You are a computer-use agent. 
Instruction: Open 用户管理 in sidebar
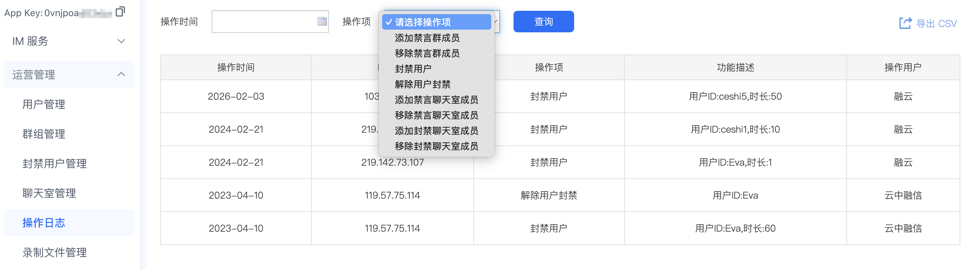click(x=44, y=104)
